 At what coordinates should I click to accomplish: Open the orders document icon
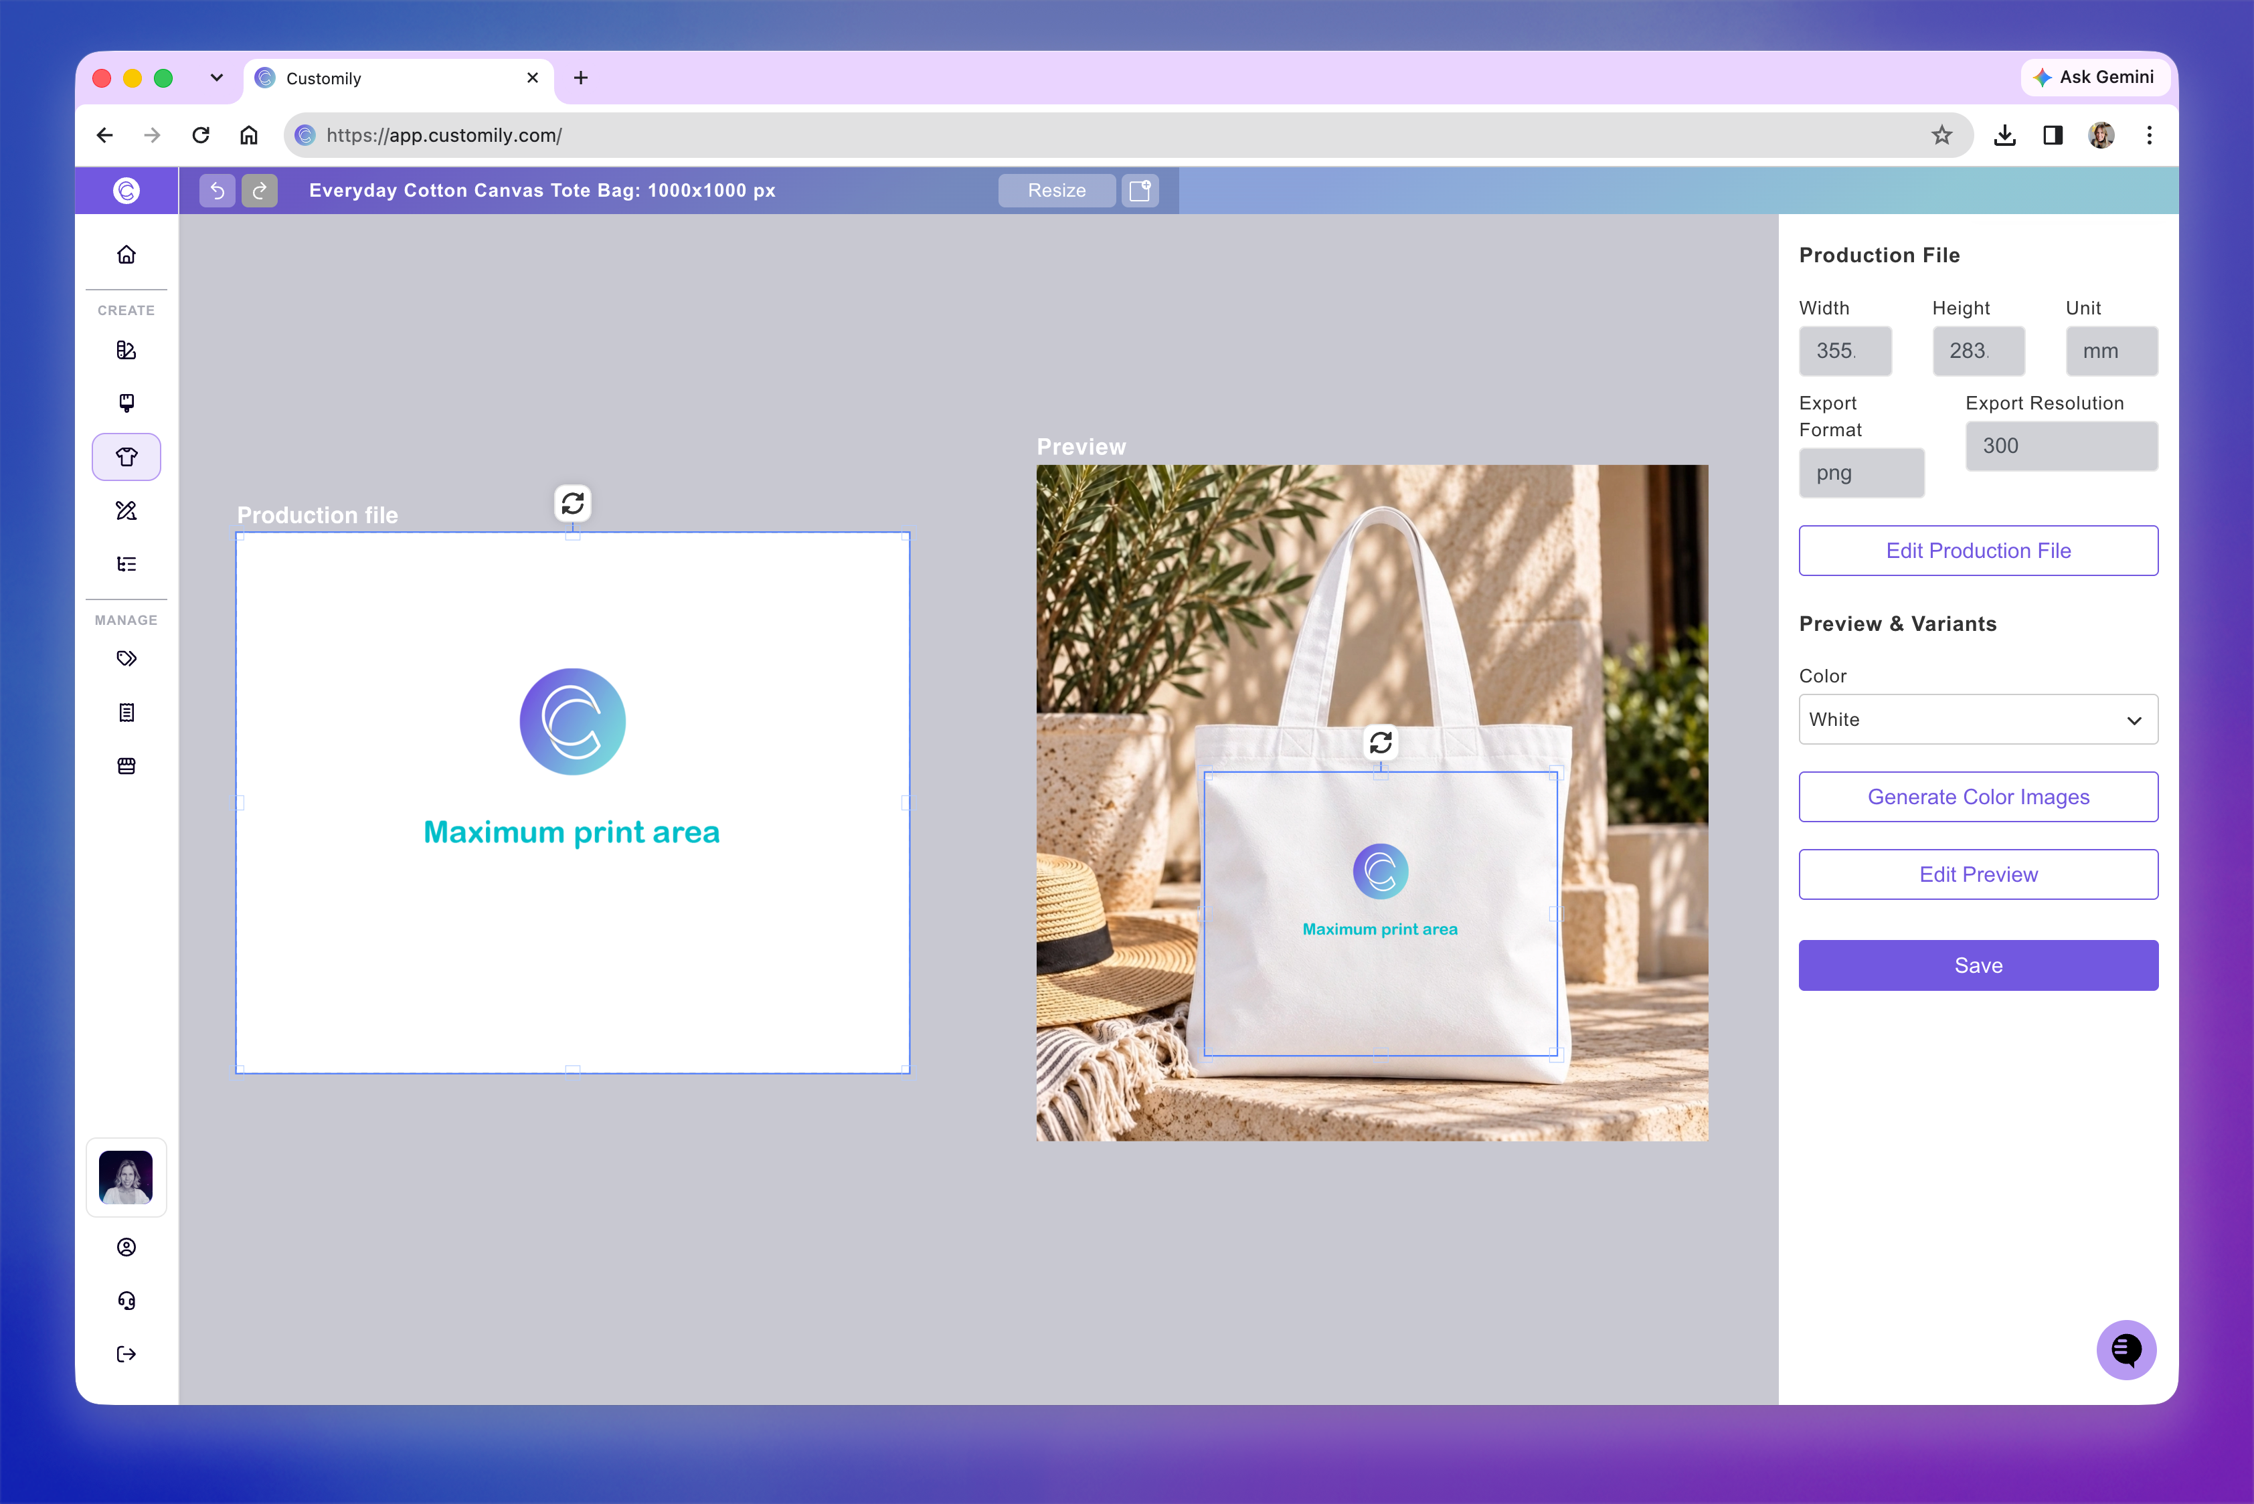[x=126, y=713]
